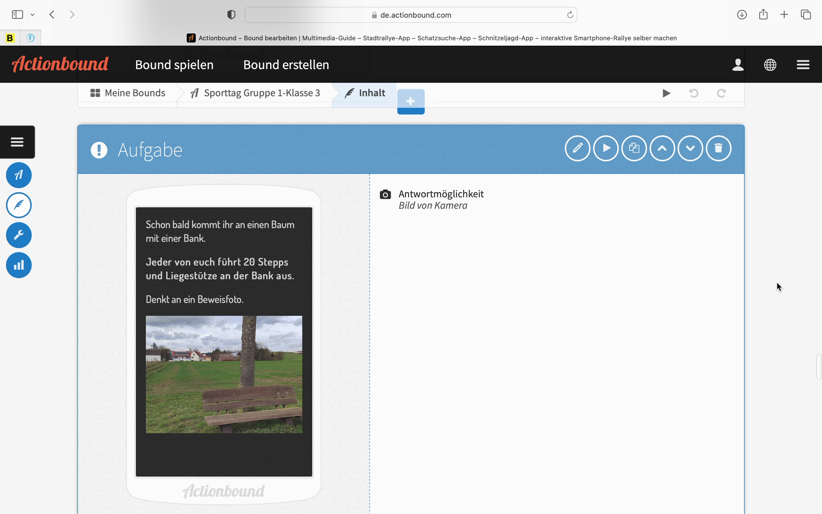Open the language globe menu
Screen dimensions: 822x514
point(770,65)
